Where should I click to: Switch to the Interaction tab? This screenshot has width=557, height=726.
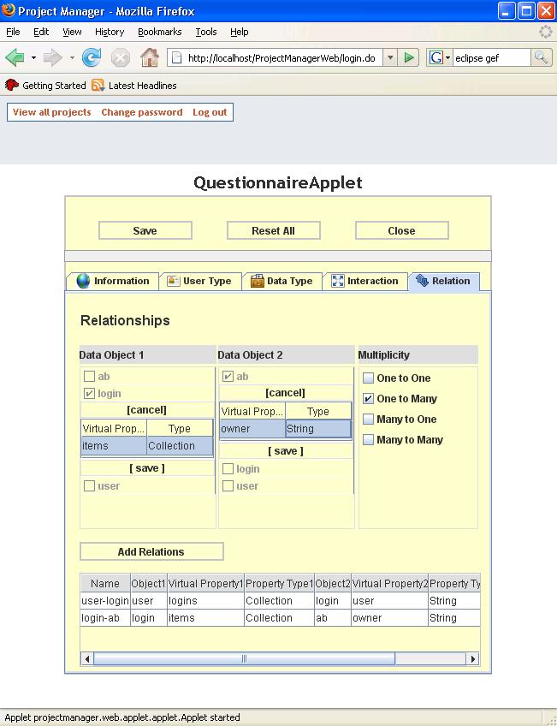coord(365,281)
